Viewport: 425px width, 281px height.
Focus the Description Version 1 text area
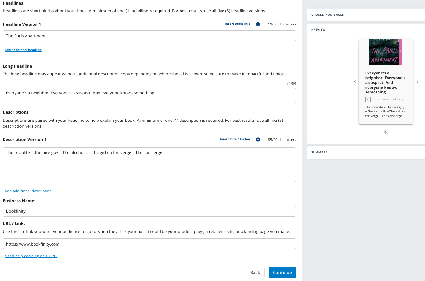(149, 165)
